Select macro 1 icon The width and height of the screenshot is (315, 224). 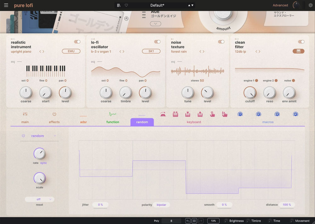tap(240, 114)
